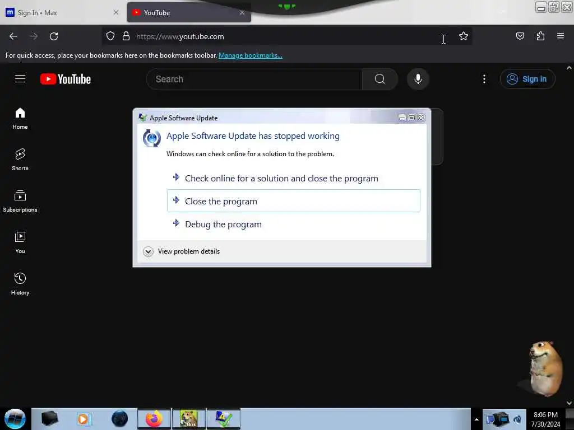Minimize the Apple Software Update dialog
This screenshot has width=574, height=430.
click(x=402, y=118)
